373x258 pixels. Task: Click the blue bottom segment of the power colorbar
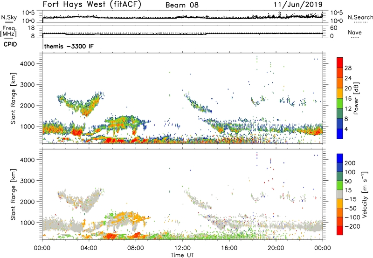(340, 134)
